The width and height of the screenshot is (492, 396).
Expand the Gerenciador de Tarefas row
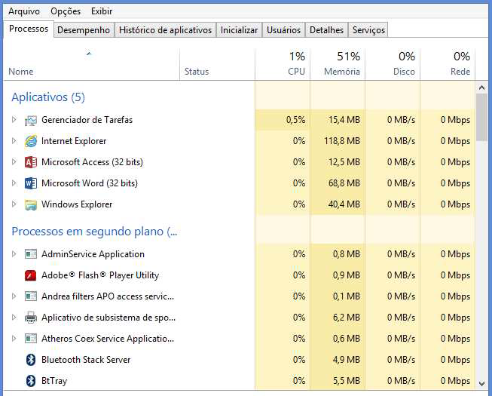(14, 120)
